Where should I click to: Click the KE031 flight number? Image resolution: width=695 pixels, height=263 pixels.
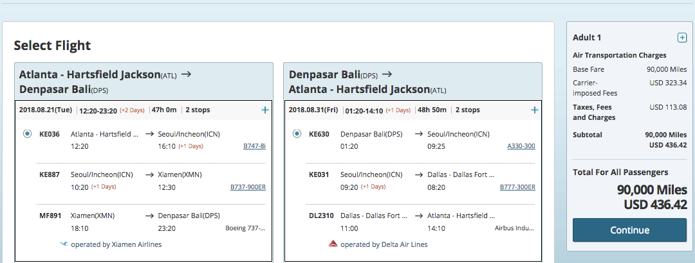point(319,174)
